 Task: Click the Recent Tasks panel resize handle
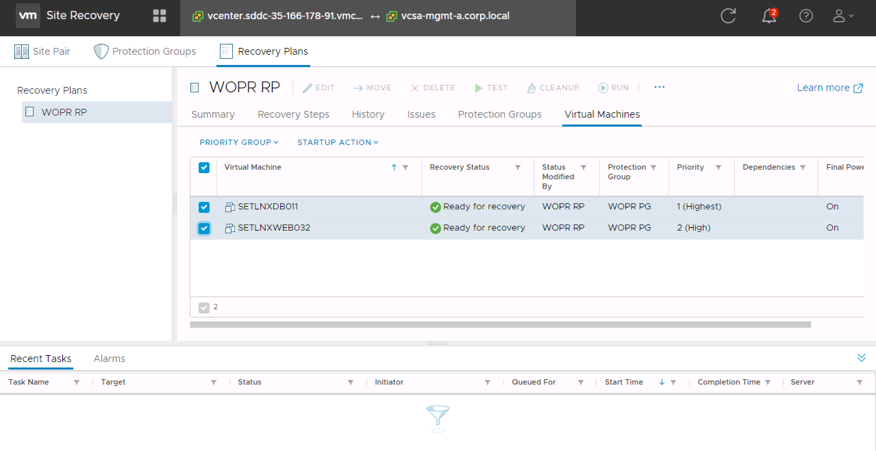438,343
